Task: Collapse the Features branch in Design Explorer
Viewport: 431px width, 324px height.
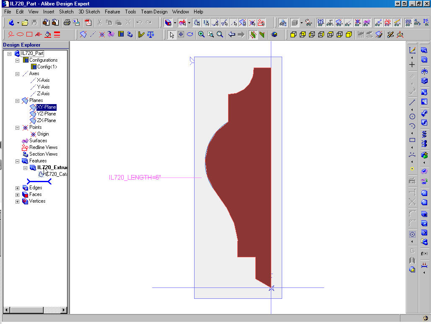Action: (17, 161)
